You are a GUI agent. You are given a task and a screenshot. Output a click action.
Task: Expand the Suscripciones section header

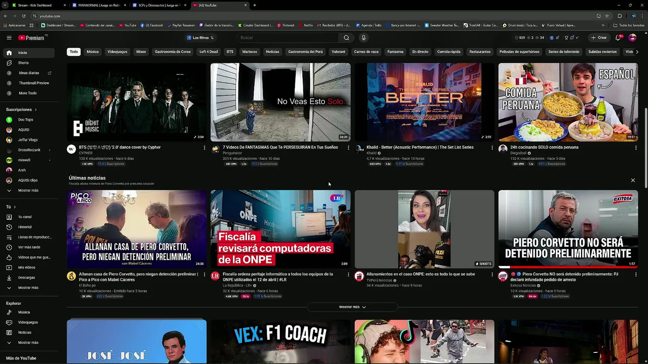pyautogui.click(x=21, y=110)
